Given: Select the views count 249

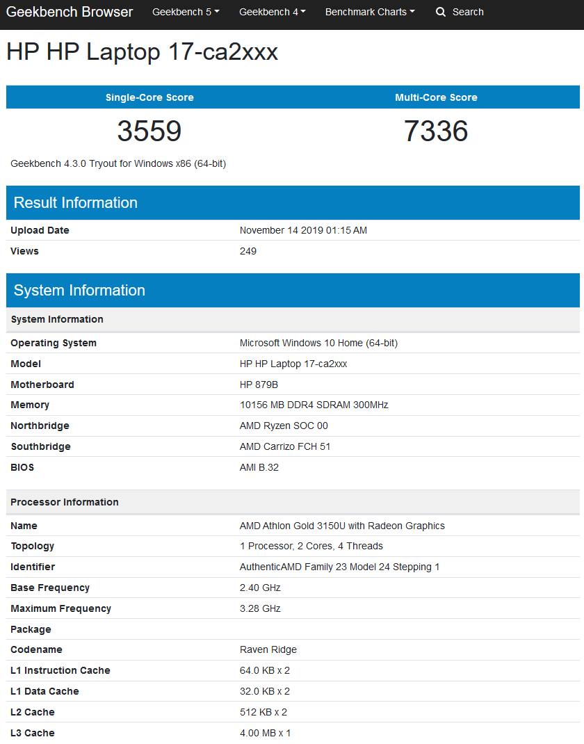Looking at the screenshot, I should tap(248, 252).
